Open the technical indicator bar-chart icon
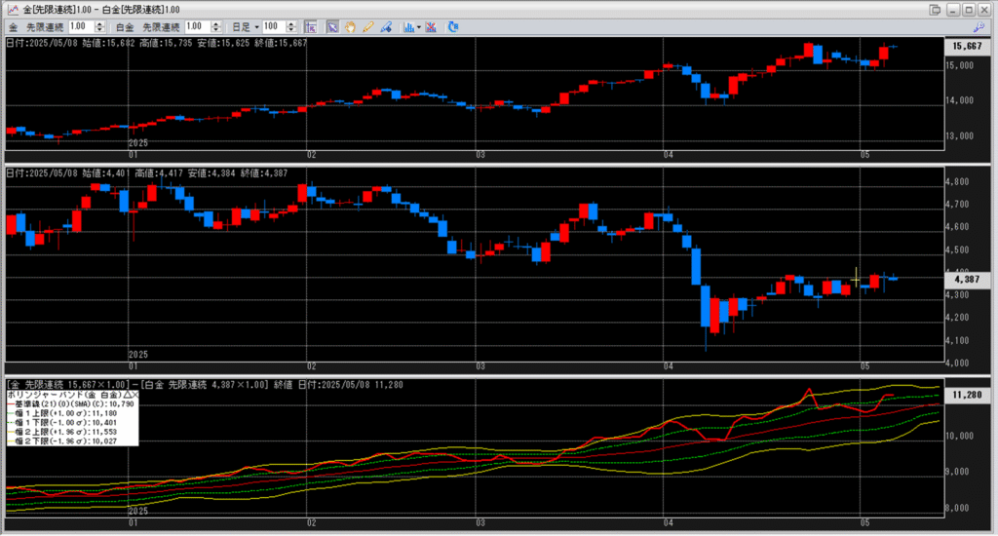The height and width of the screenshot is (536, 998). [408, 26]
